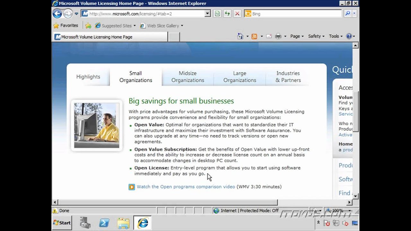Open the Favorites star button

(x=66, y=25)
